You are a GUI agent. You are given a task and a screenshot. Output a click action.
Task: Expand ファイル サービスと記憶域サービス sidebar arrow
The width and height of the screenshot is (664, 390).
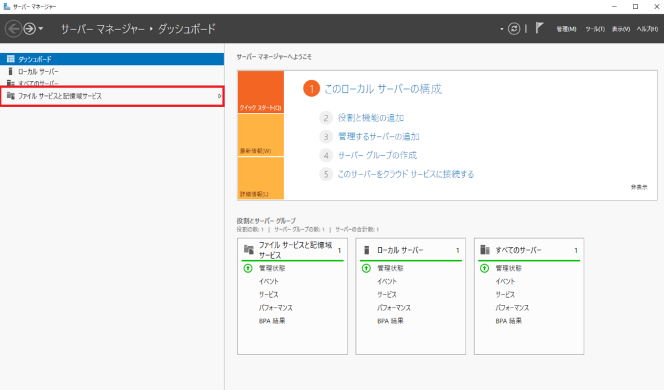[219, 97]
